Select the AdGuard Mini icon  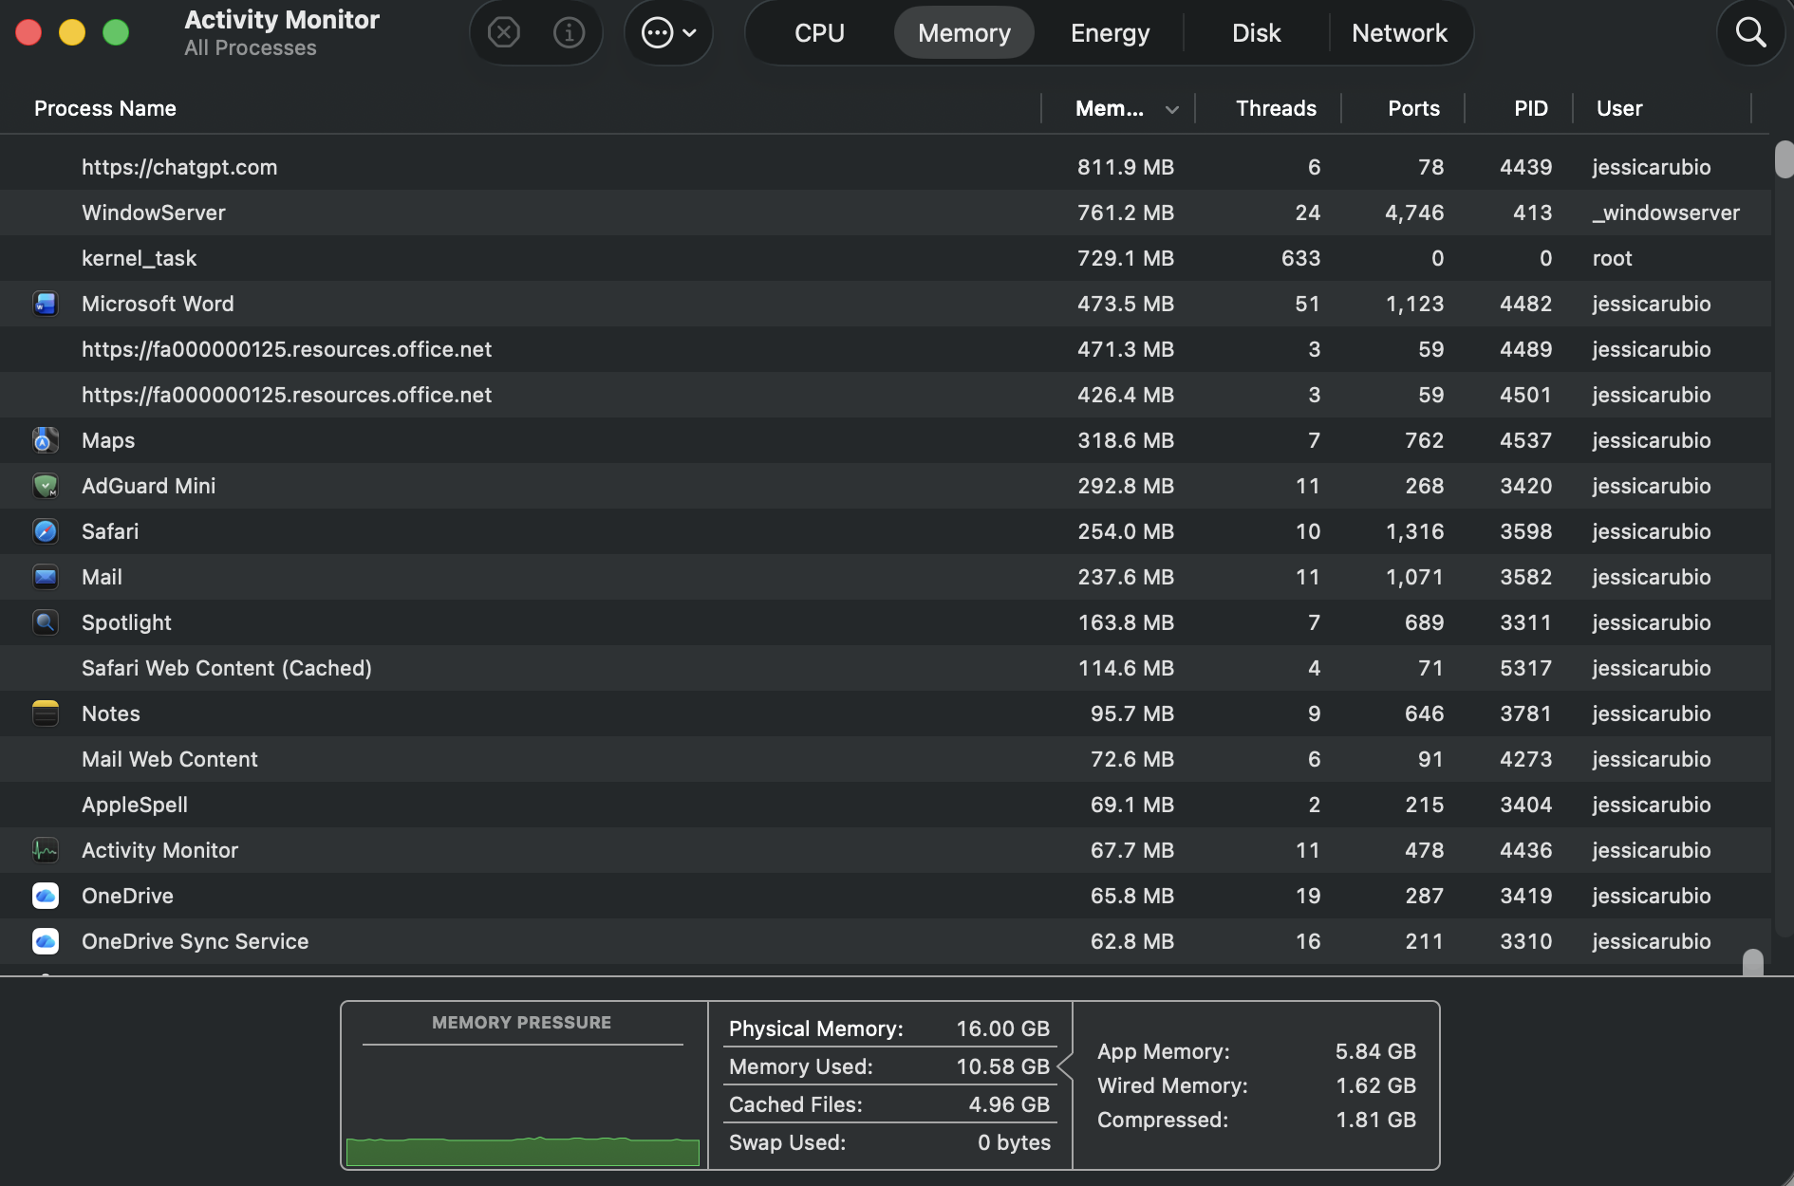click(x=46, y=486)
